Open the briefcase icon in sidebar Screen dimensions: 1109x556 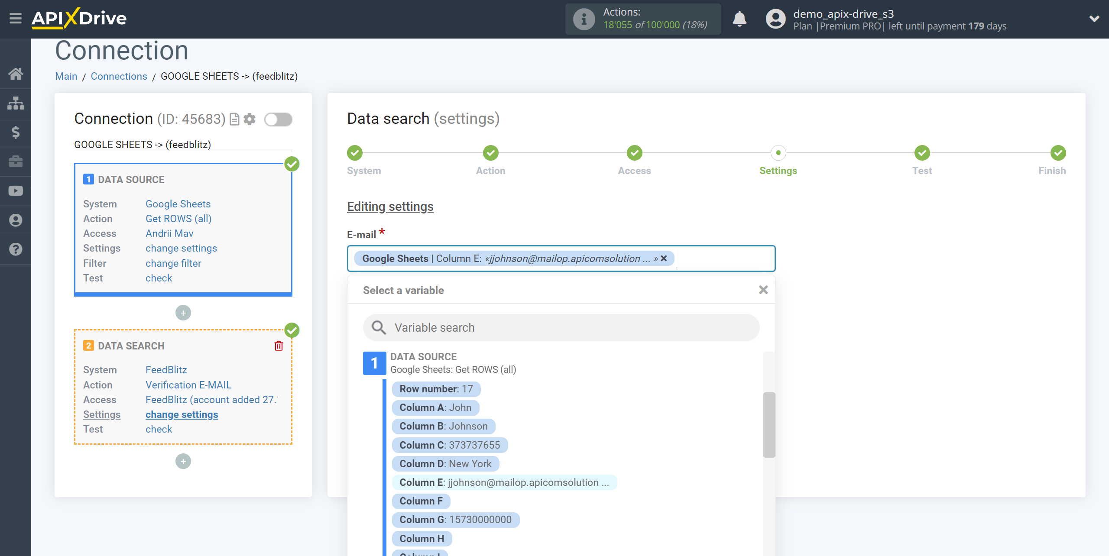pyautogui.click(x=16, y=162)
